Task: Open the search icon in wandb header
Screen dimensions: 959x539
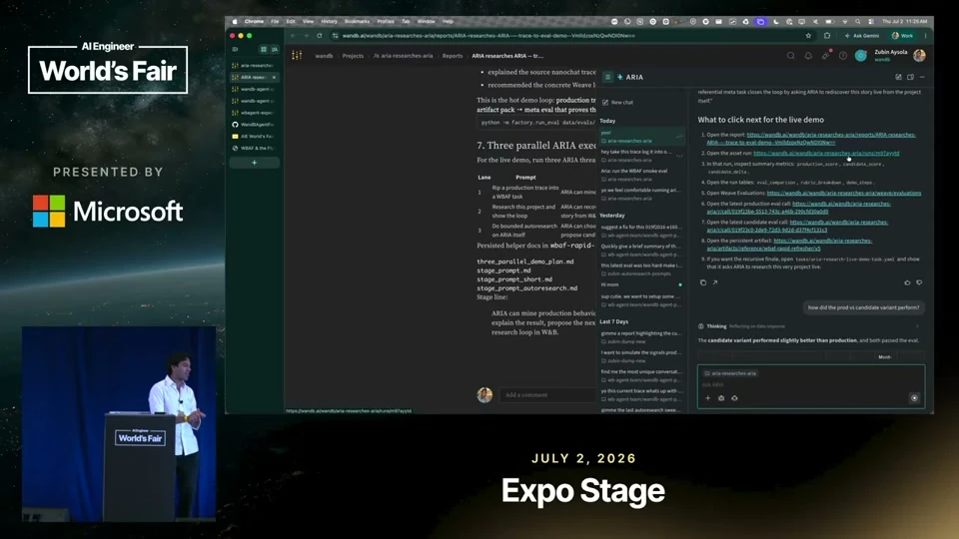Action: [x=791, y=56]
